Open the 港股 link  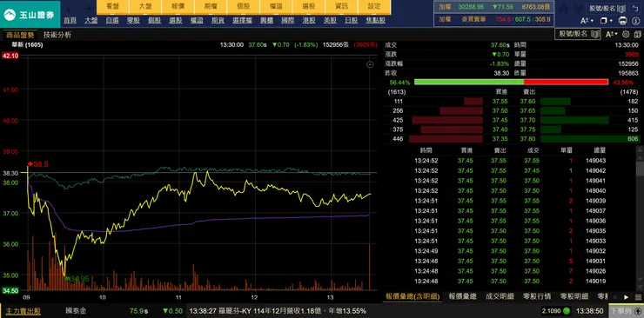[309, 21]
